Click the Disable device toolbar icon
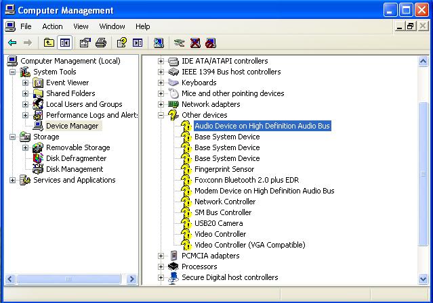This screenshot has height=303, width=433. click(210, 43)
